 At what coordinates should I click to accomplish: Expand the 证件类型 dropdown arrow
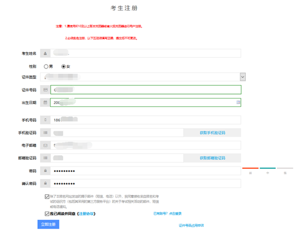(243, 77)
